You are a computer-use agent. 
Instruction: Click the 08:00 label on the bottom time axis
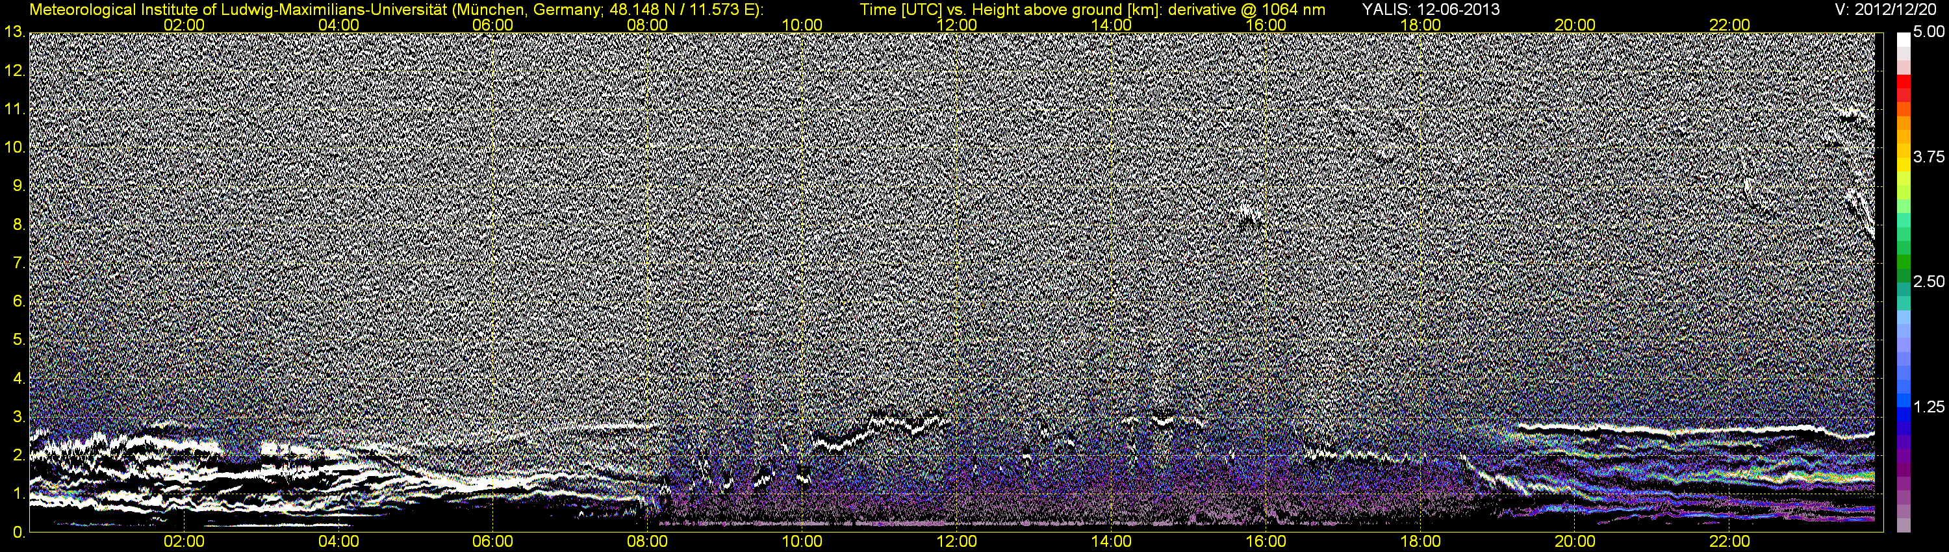point(648,542)
